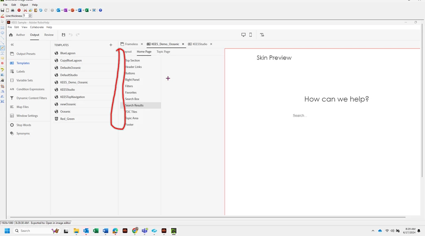Select the red counter tool

[x=2, y=63]
